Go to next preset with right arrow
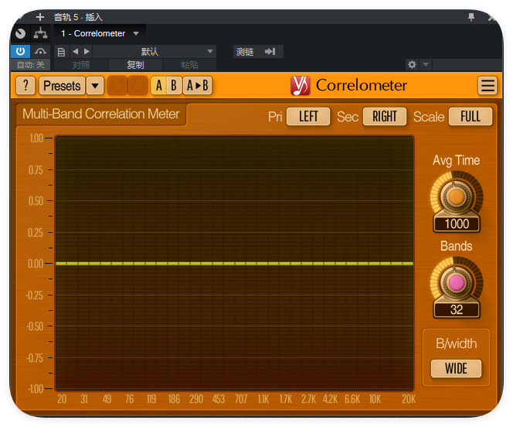 pyautogui.click(x=87, y=51)
